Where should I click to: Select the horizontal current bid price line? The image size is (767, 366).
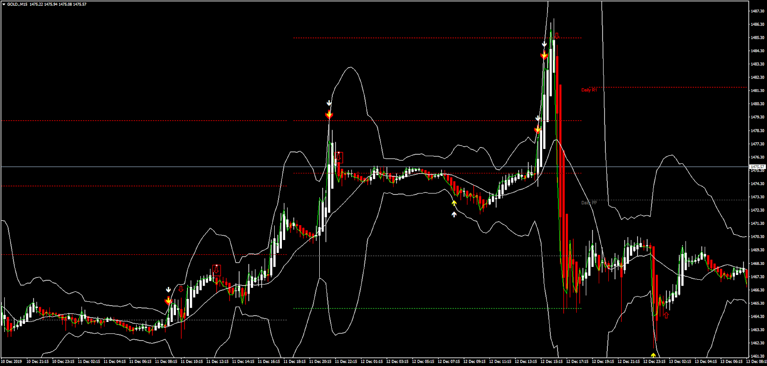[374, 167]
